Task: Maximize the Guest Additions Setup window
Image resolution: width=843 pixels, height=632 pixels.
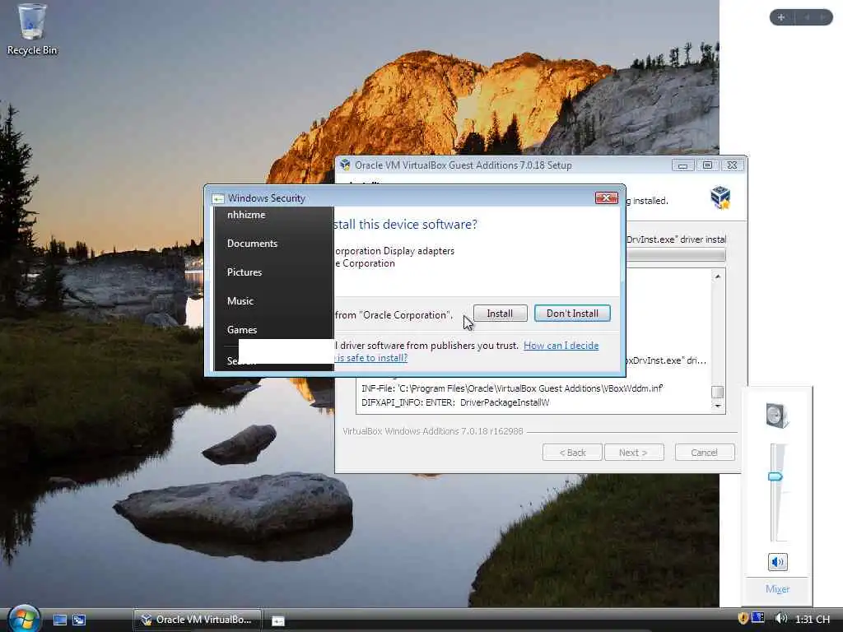Action: tap(707, 165)
